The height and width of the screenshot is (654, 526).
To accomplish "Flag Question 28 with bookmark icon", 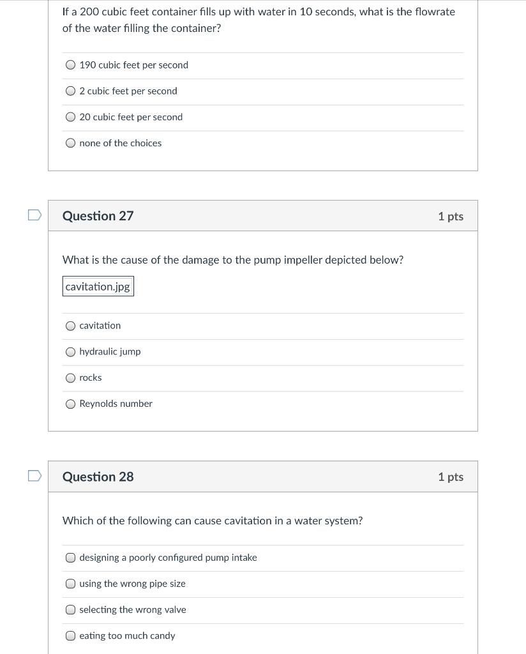I will coord(35,476).
